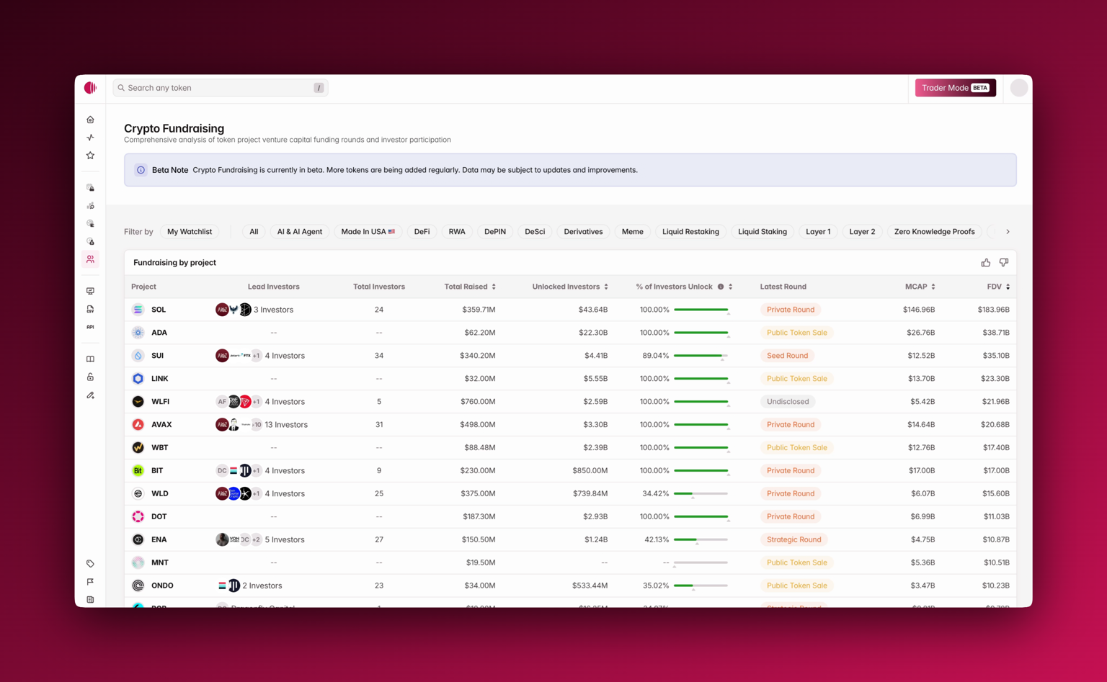Toggle the DeSci filter chip
This screenshot has height=682, width=1107.
coord(535,232)
